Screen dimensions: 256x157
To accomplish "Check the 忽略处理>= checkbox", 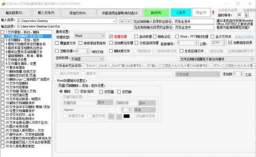I will point(57,51).
